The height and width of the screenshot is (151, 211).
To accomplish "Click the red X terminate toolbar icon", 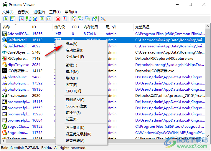I will pos(58,19).
